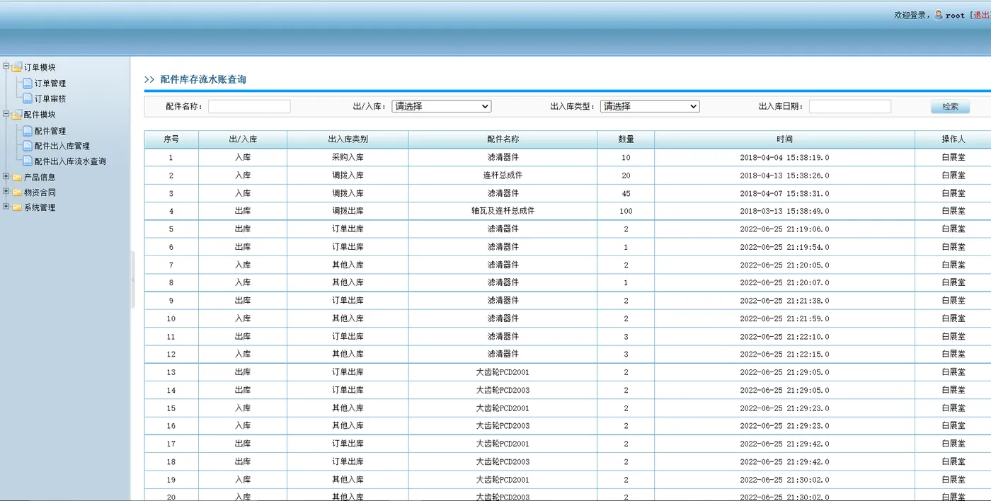The height and width of the screenshot is (501, 991).
Task: Click timestamp 2018-04-04 15:38:19.0
Action: pos(784,157)
